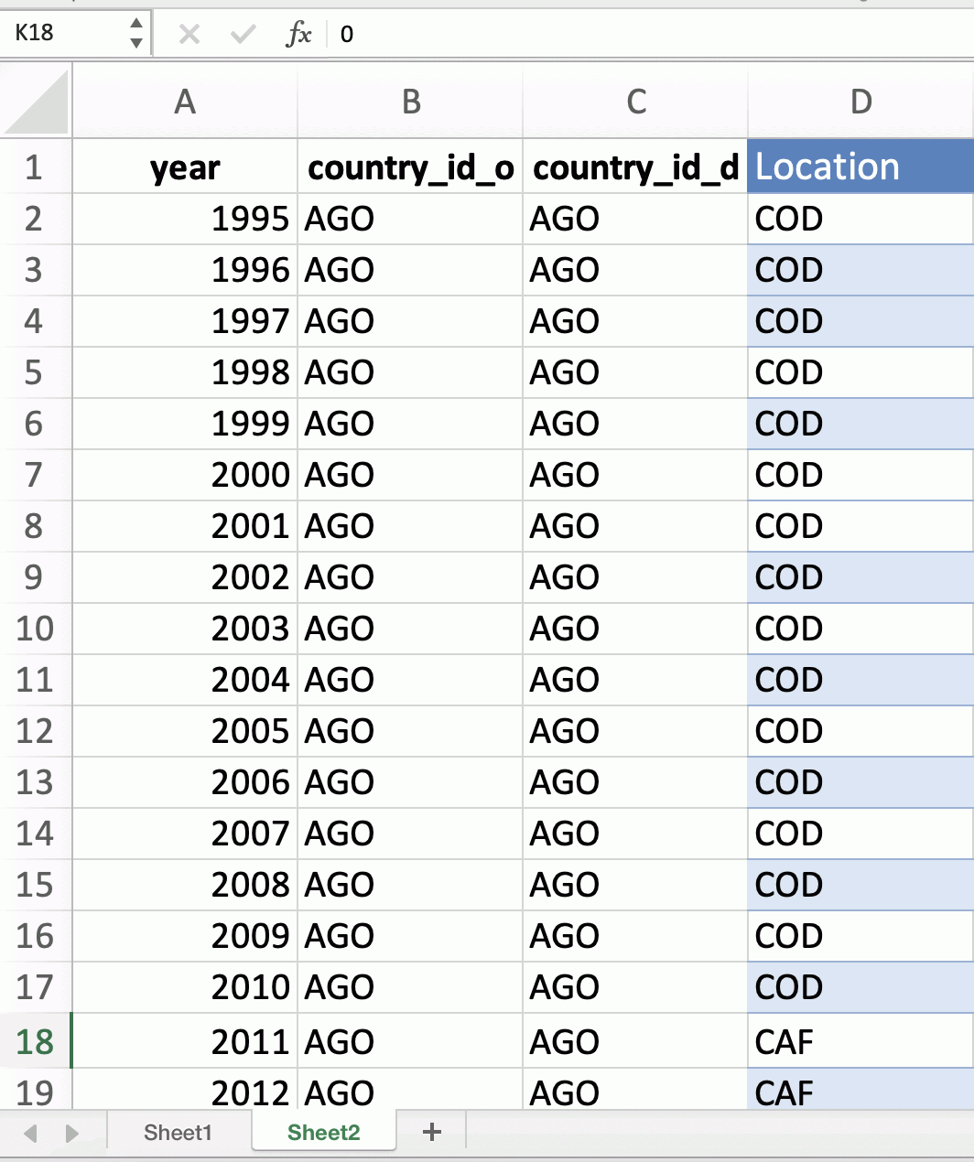974x1162 pixels.
Task: Select column B header
Action: click(x=410, y=102)
